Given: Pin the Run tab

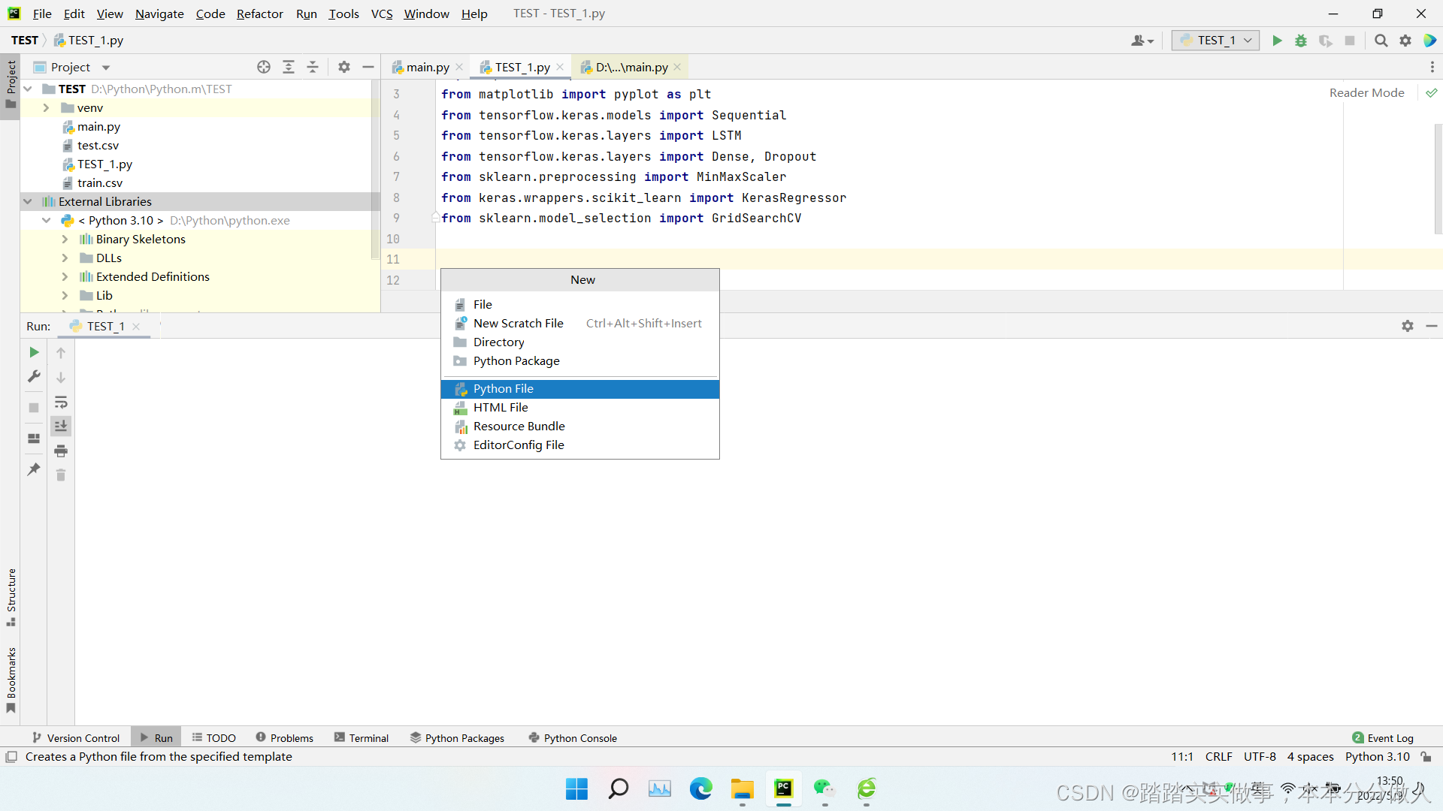Looking at the screenshot, I should pos(34,469).
